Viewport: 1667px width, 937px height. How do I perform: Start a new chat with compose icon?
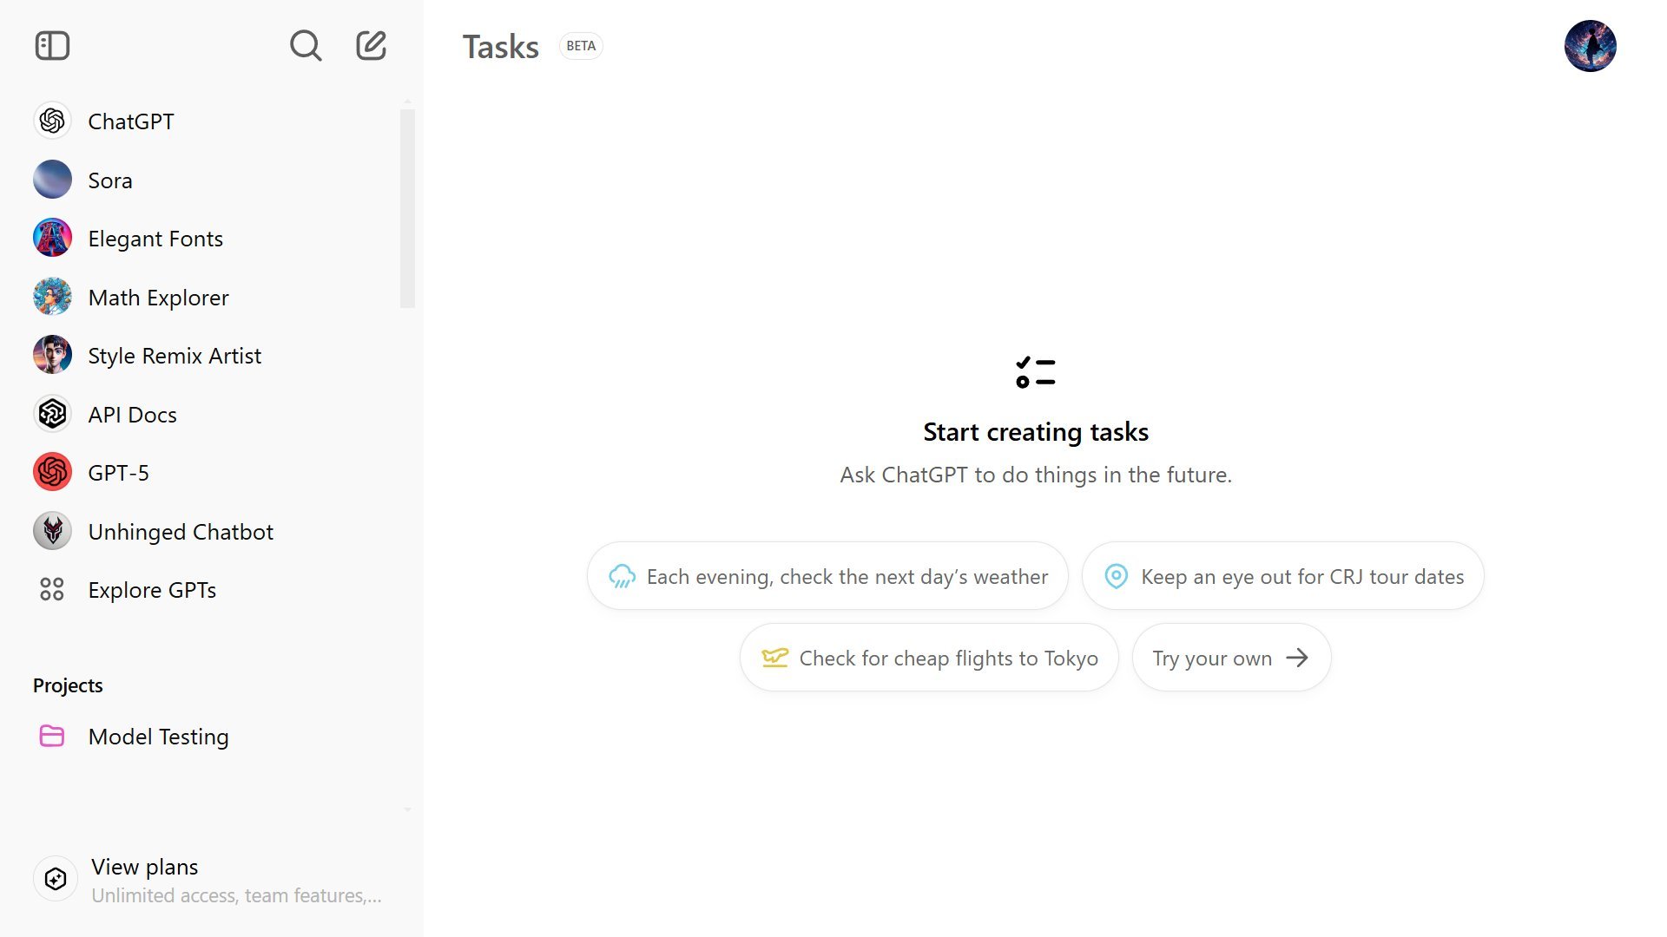tap(372, 46)
